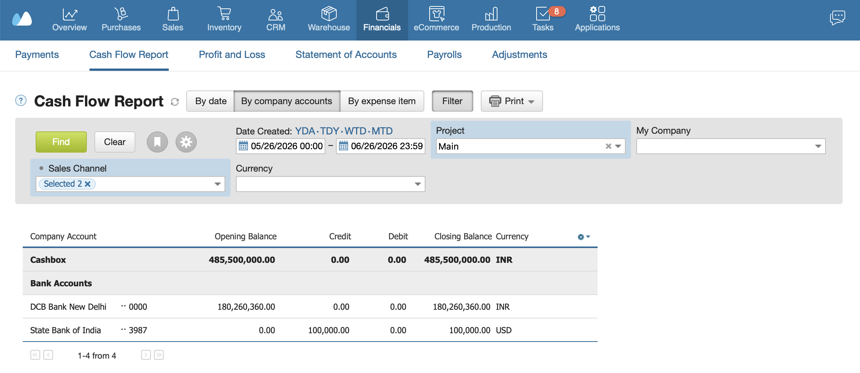Toggle the Filter panel button
Image resolution: width=860 pixels, height=373 pixels.
pos(452,101)
